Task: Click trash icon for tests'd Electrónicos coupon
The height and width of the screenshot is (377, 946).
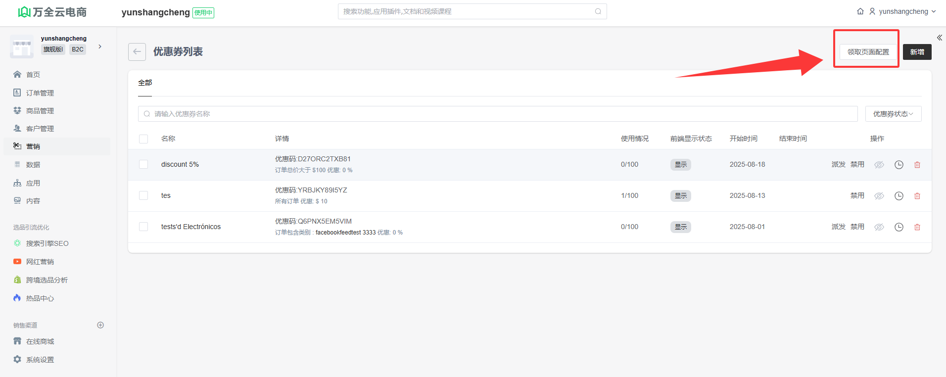Action: click(917, 227)
